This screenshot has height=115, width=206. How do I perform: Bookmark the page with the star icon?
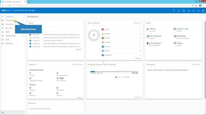pyautogui.click(x=196, y=6)
